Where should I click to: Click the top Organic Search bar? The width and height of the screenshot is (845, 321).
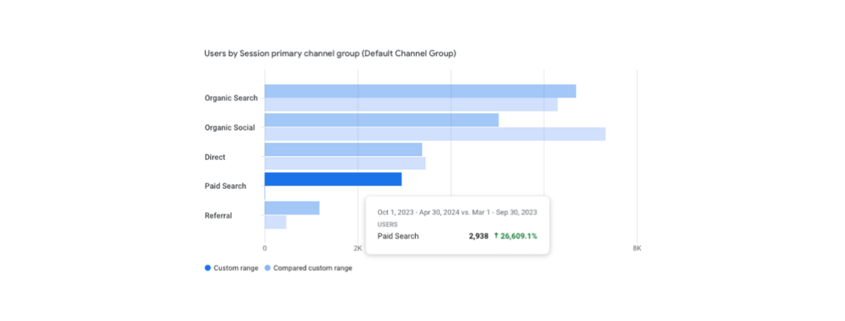(x=420, y=91)
